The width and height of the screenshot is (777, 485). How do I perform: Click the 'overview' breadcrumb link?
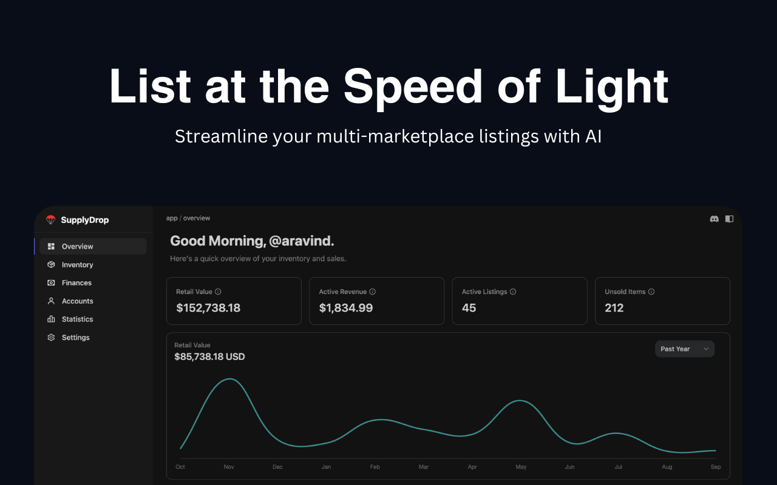click(197, 218)
